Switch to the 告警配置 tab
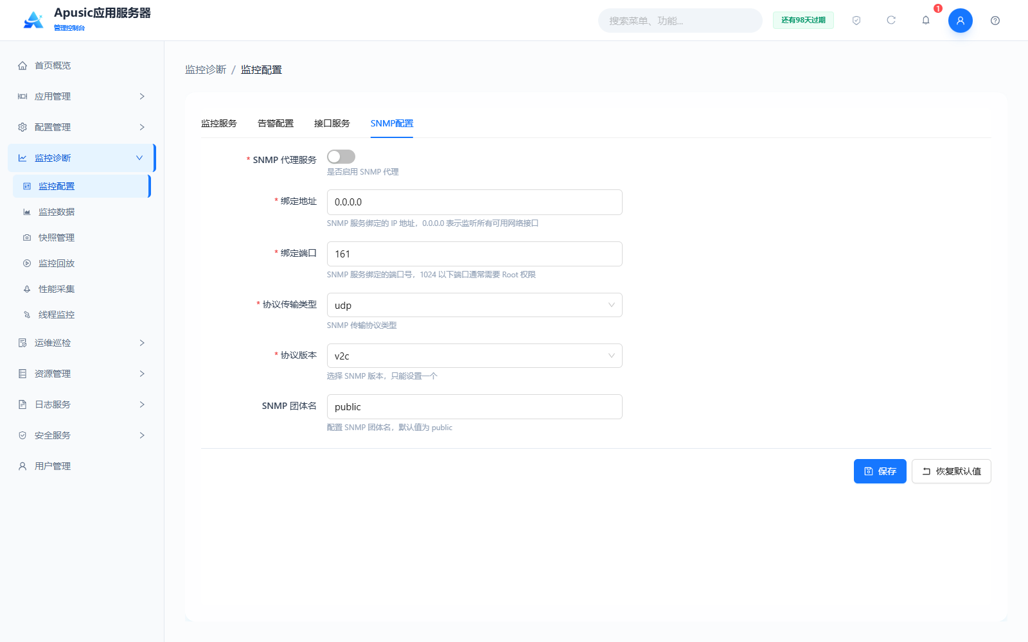The width and height of the screenshot is (1028, 642). click(276, 123)
